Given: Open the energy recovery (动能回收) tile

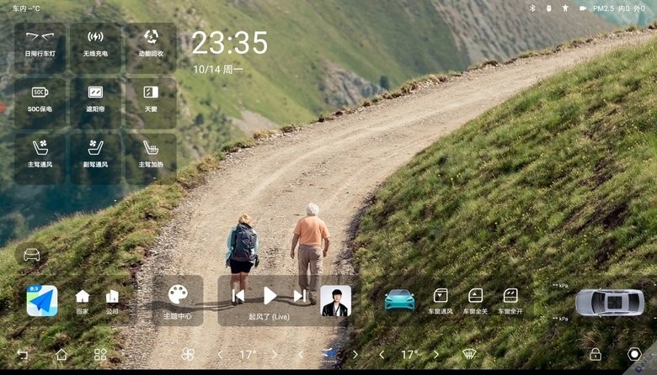Looking at the screenshot, I should tap(151, 45).
